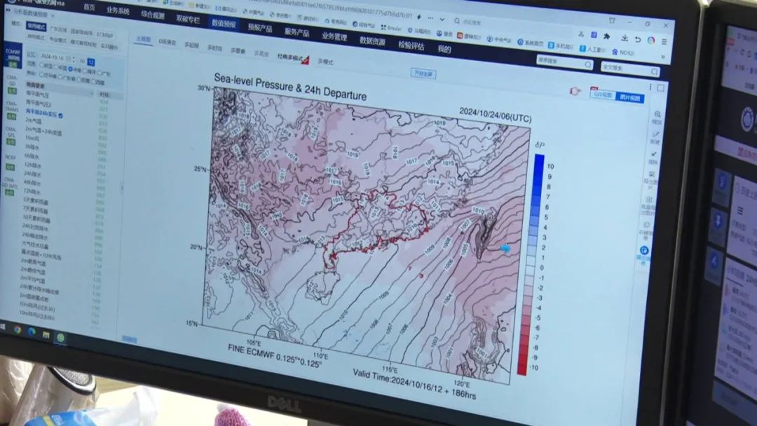This screenshot has width=757, height=426.
Task: Open Chrome from the Windows taskbar
Action: click(x=18, y=329)
